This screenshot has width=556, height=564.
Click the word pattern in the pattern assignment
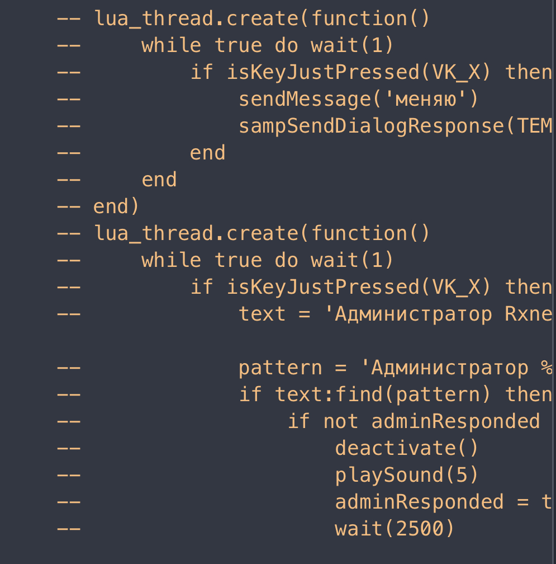point(280,368)
